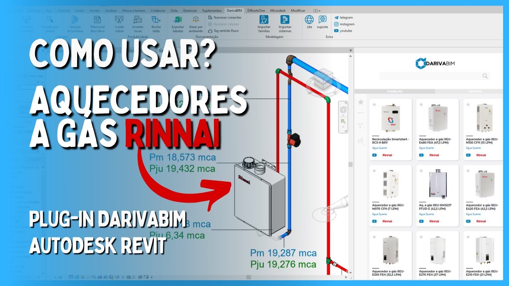Click the ViewCube in the 3D view
Image resolution: width=509 pixels, height=286 pixels.
[x=324, y=79]
